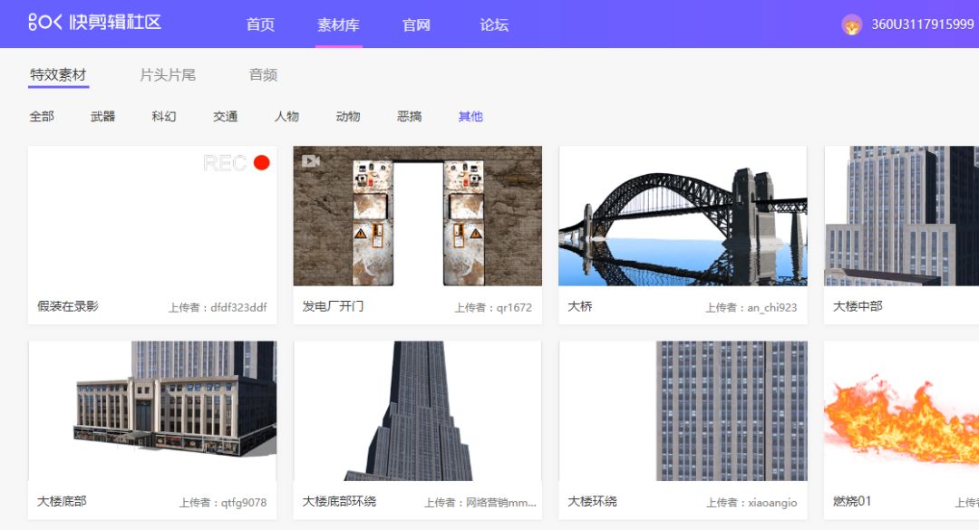Viewport: 979px width, 530px height.
Task: Switch to the 音频 tab
Action: click(262, 74)
